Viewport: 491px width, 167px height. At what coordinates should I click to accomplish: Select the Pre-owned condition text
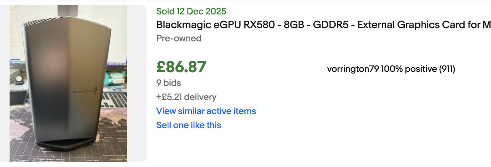[x=179, y=38]
